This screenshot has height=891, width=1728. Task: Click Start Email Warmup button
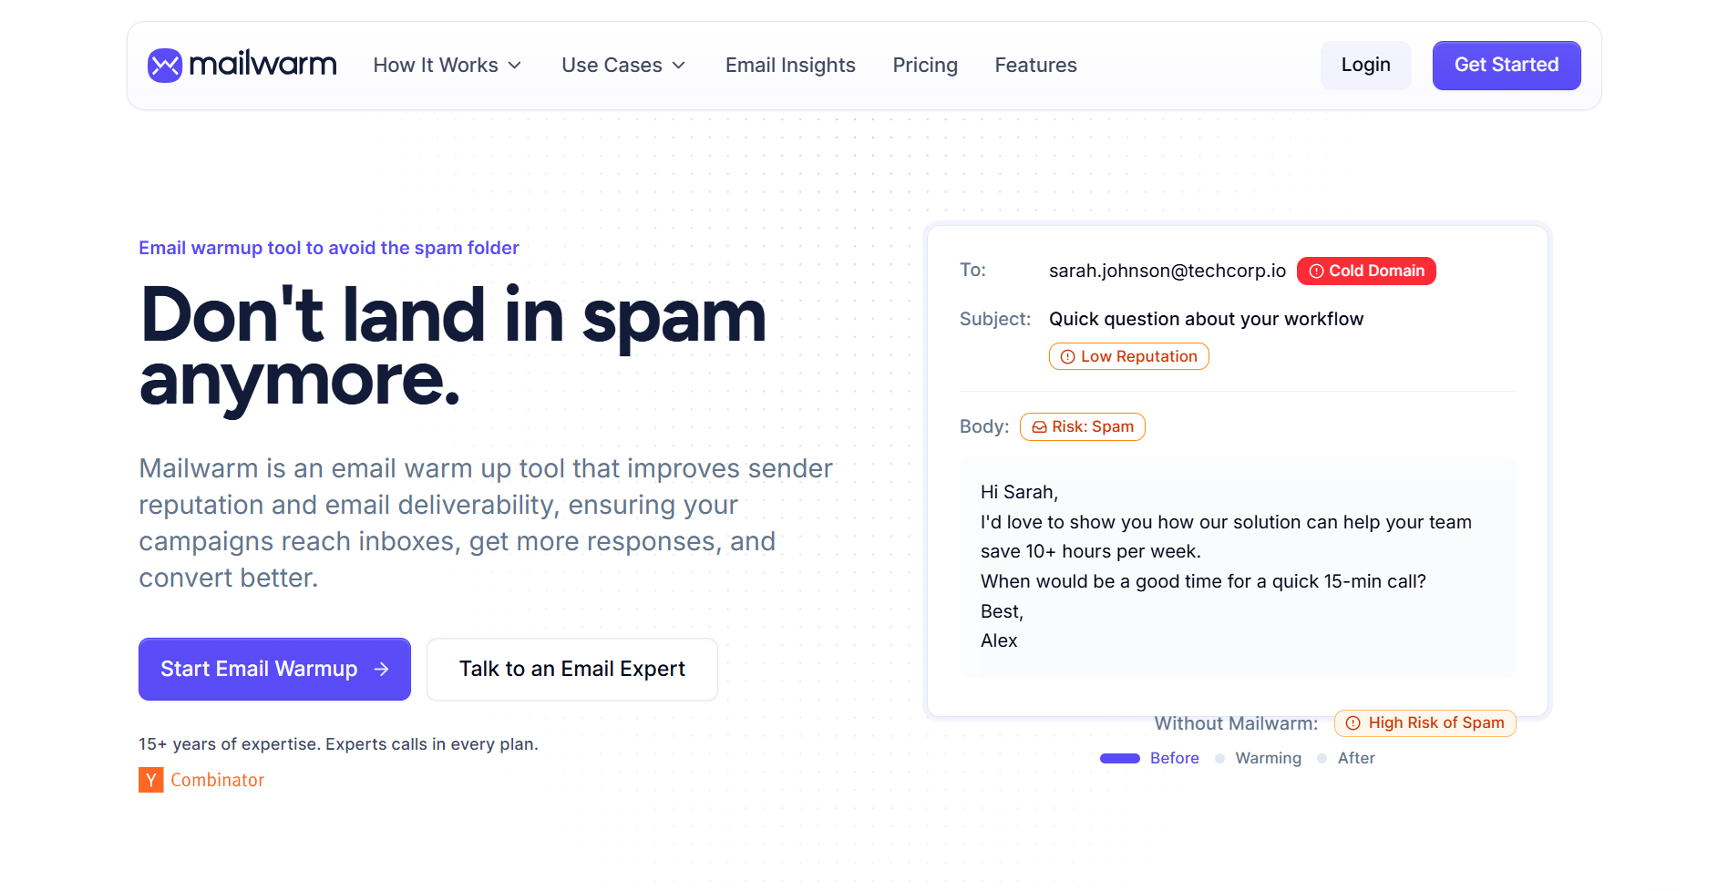tap(274, 669)
